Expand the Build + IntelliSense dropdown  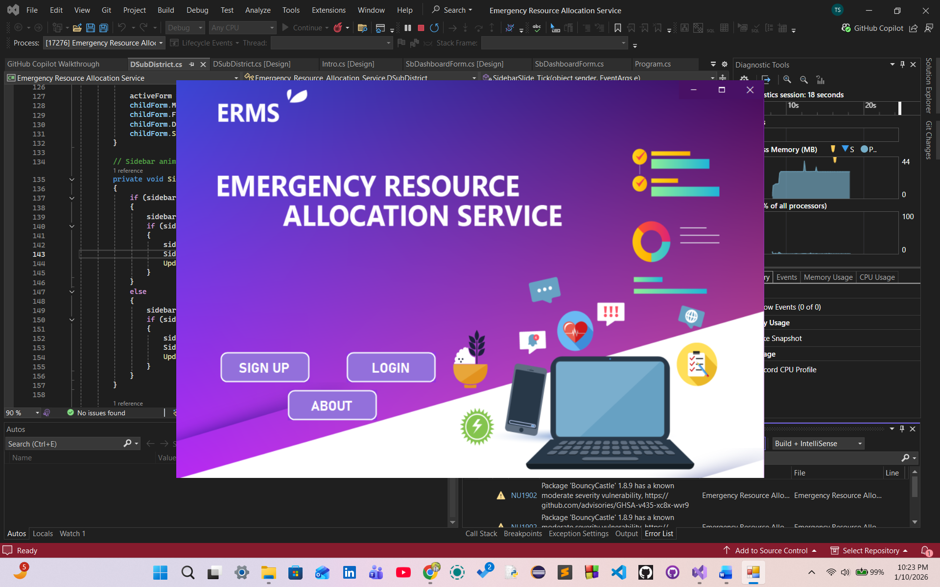tap(818, 443)
